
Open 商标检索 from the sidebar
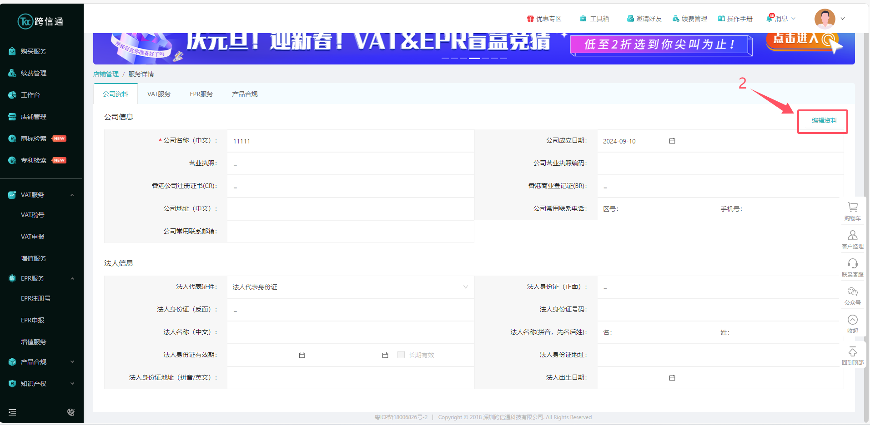coord(34,138)
